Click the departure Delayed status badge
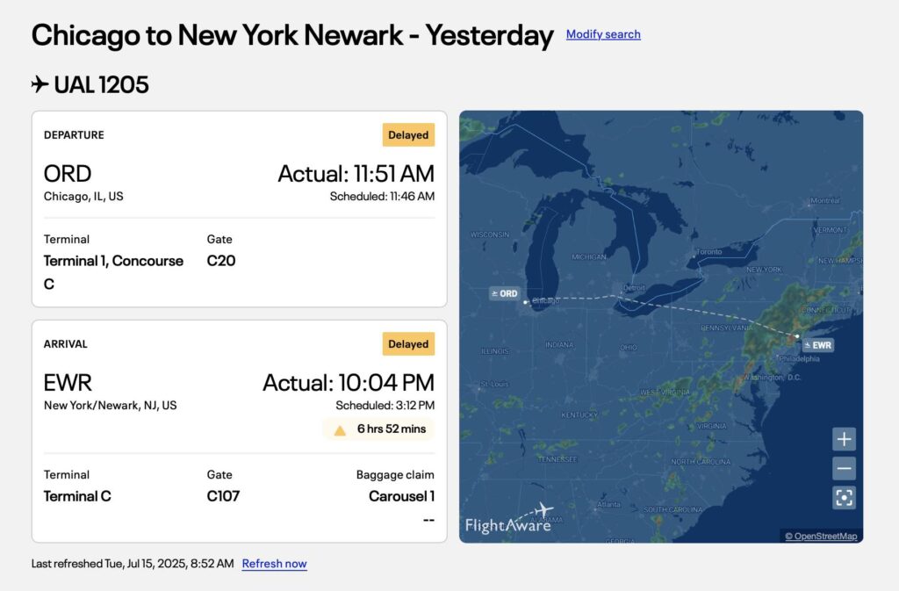The image size is (899, 591). point(408,135)
